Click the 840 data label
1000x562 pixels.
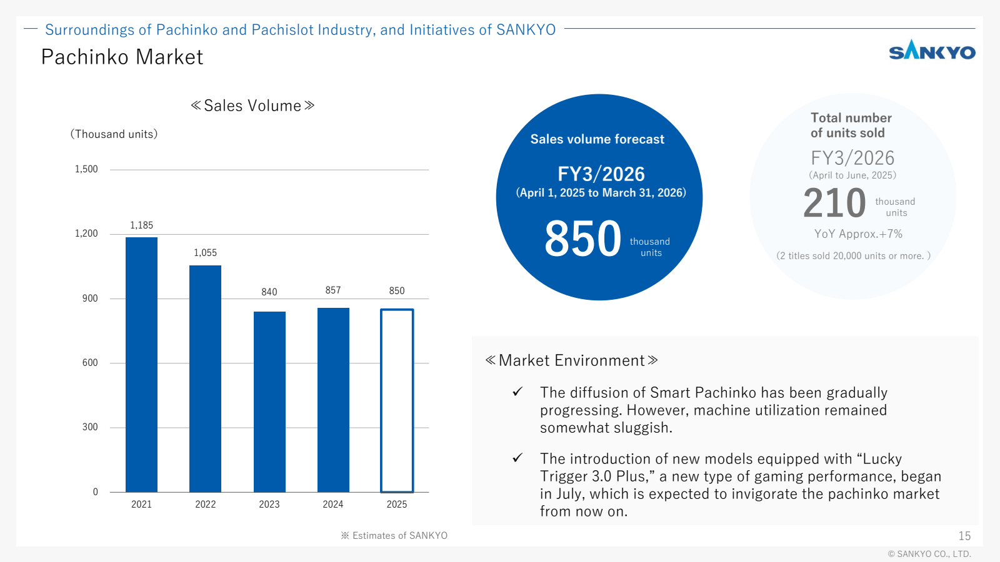tap(269, 292)
